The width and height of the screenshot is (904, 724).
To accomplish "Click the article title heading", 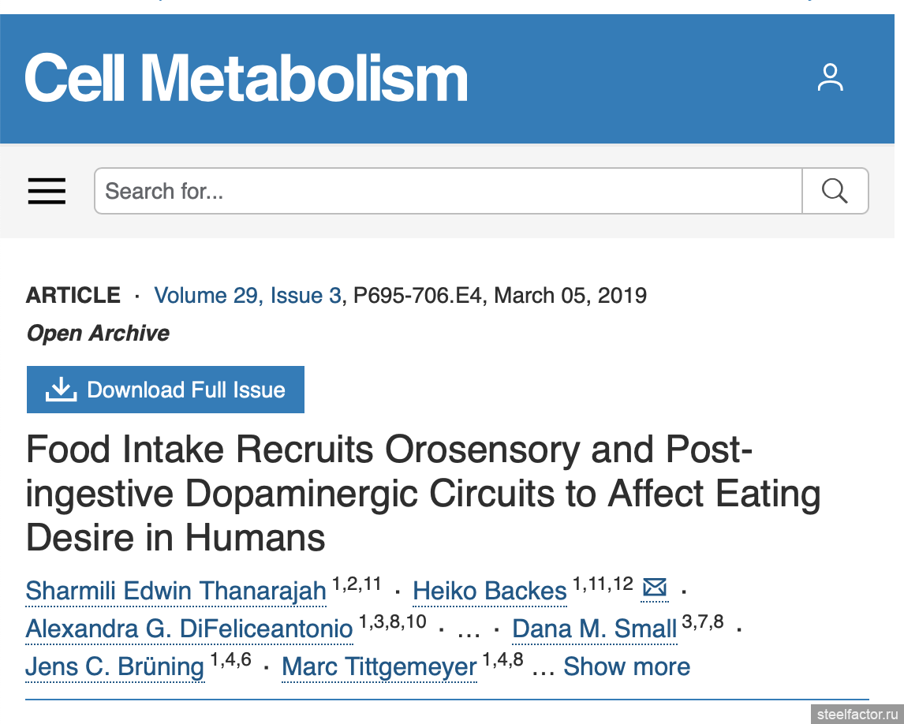I will tap(423, 494).
